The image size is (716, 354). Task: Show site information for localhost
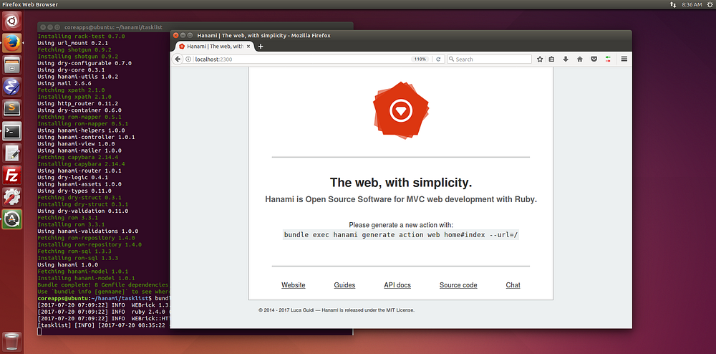point(188,59)
